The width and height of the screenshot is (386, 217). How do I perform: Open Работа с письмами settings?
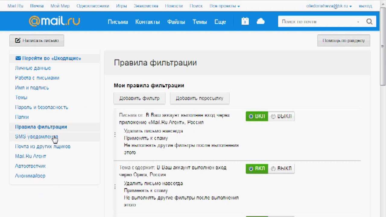(37, 78)
